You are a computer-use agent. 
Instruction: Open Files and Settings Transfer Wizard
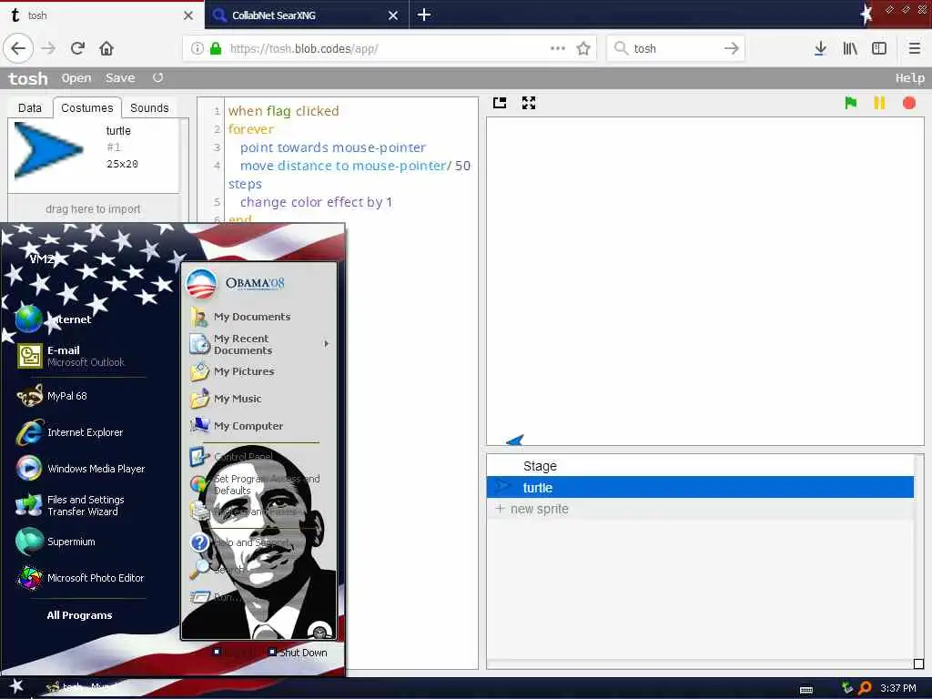pos(80,505)
